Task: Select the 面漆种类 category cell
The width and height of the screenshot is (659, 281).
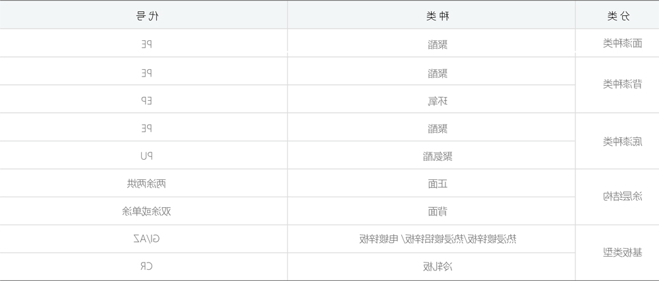Action: point(617,43)
